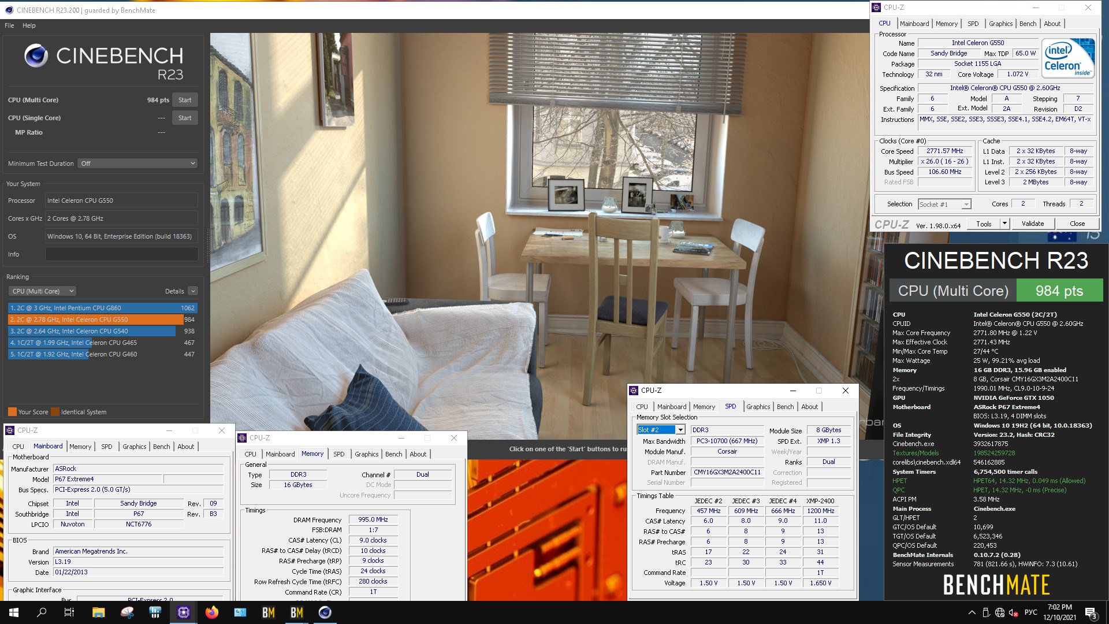
Task: Open taskbar Search
Action: [42, 612]
